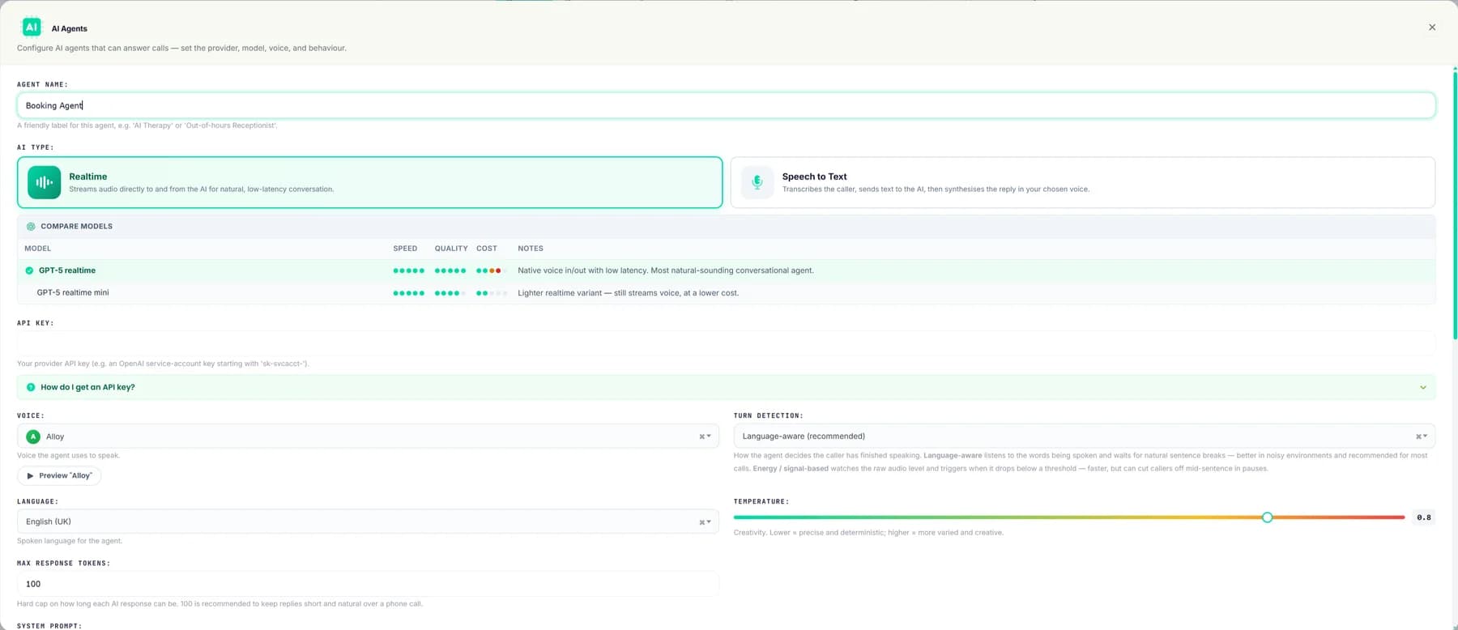Select the Realtime AI type card
1458x630 pixels.
369,182
